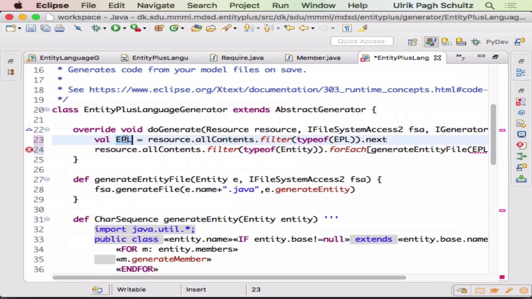Switch to the Require.java tab
532x299 pixels.
pyautogui.click(x=237, y=58)
